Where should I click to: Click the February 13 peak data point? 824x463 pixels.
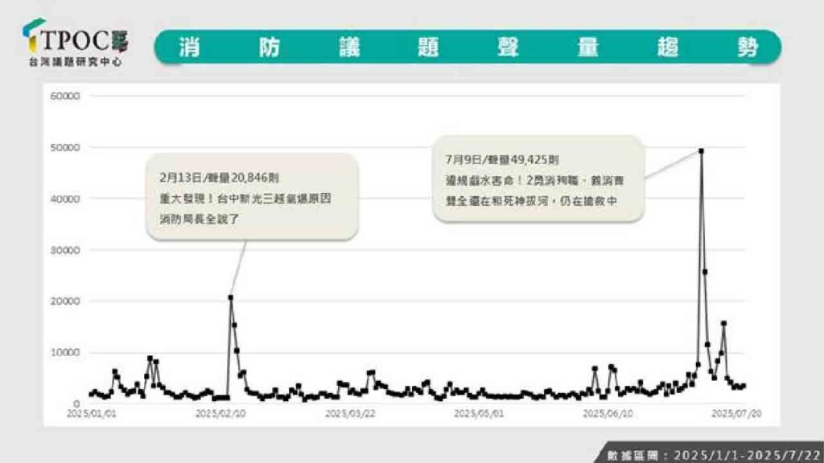pyautogui.click(x=231, y=297)
